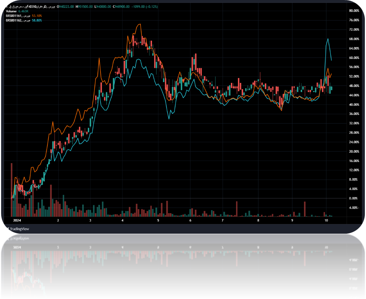Click the cyan 58.80% legend value
Screen dimensions: 366x299
[x=37, y=20]
